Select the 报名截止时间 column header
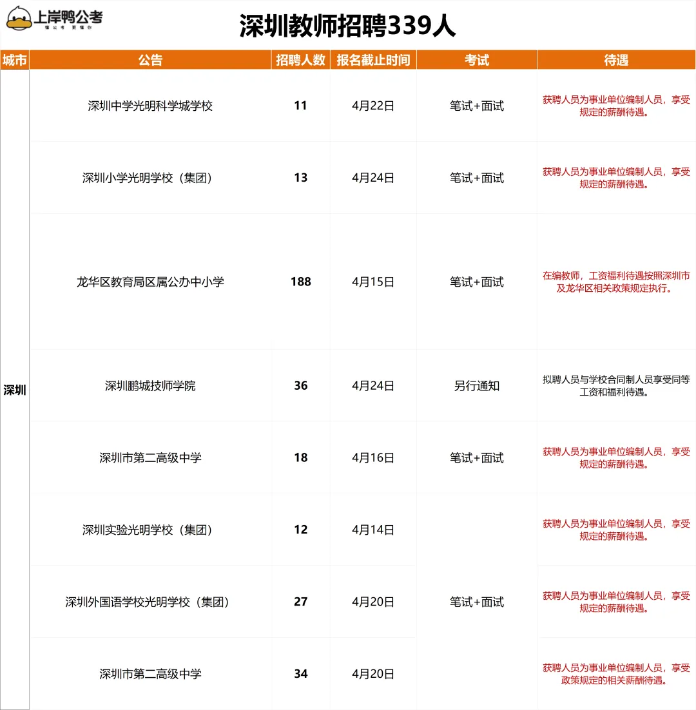Screen dimensions: 696x710 (x=373, y=60)
